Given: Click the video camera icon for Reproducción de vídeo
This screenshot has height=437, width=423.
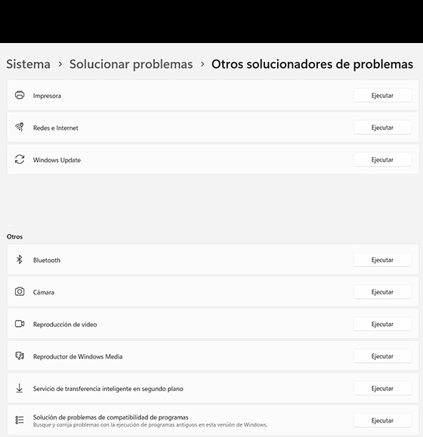Looking at the screenshot, I should tap(20, 324).
